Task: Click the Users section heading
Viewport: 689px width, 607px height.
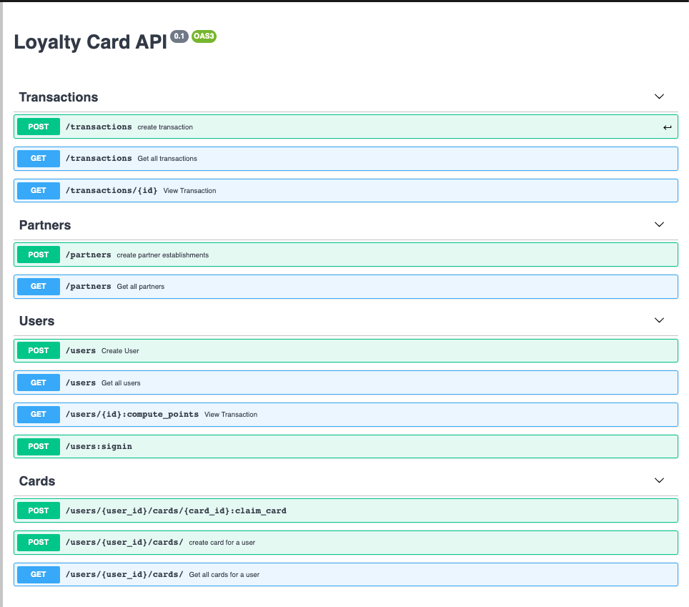Action: 37,321
